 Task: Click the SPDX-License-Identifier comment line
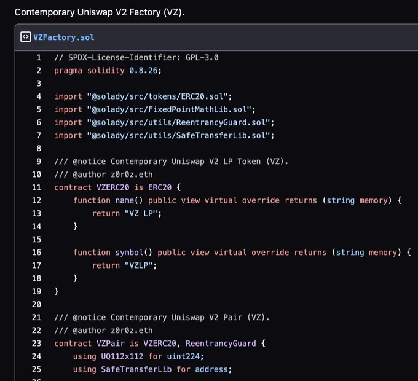(x=136, y=58)
